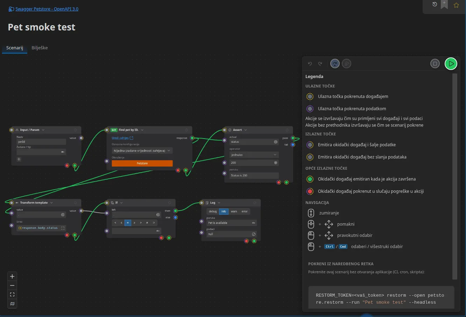
Task: Set Log level to debug
Action: point(213,211)
